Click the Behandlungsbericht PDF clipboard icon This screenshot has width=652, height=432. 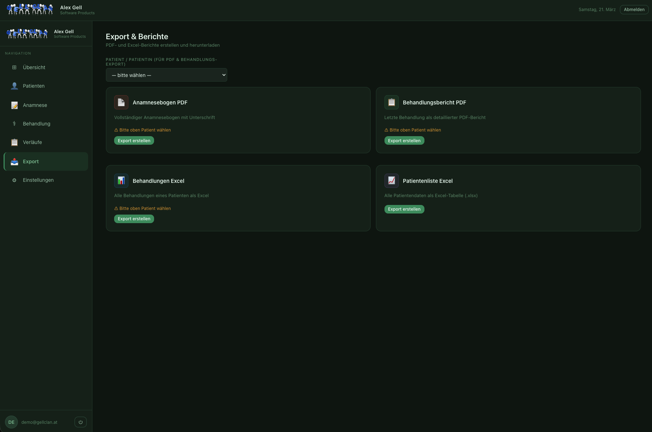click(391, 102)
